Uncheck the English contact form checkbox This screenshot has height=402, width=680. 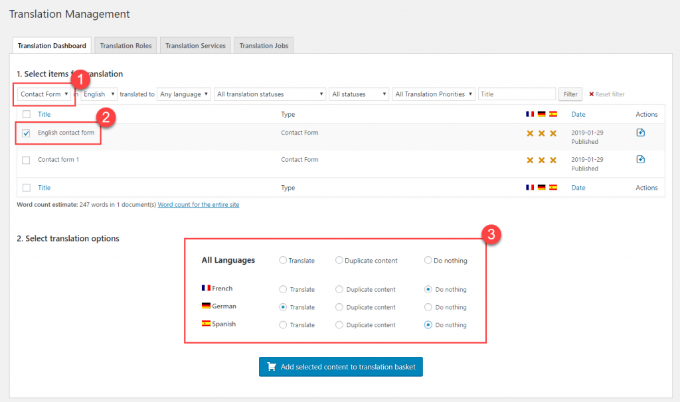pos(26,133)
